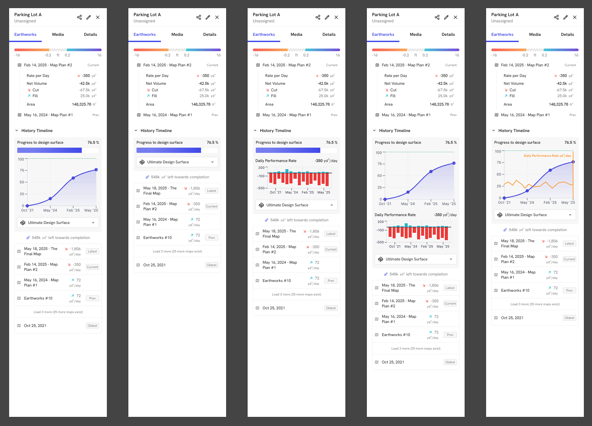Click the Oldest badge in the middle panel
The width and height of the screenshot is (592, 426).
(331, 308)
